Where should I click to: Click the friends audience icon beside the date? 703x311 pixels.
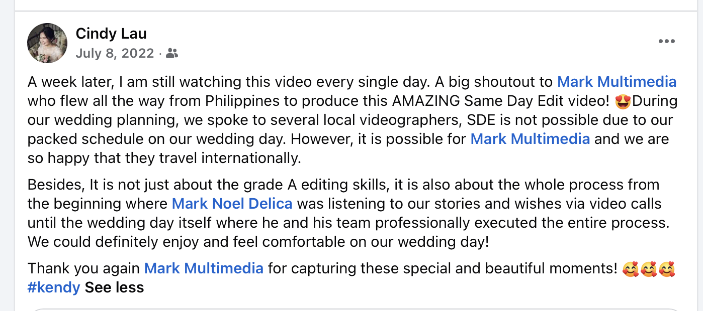coord(172,53)
